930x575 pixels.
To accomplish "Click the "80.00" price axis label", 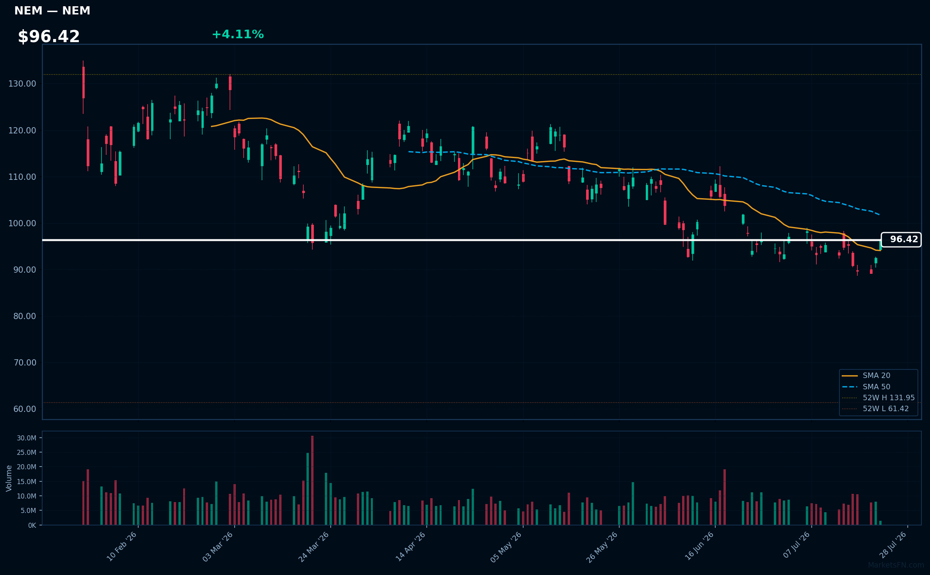I will (x=25, y=316).
